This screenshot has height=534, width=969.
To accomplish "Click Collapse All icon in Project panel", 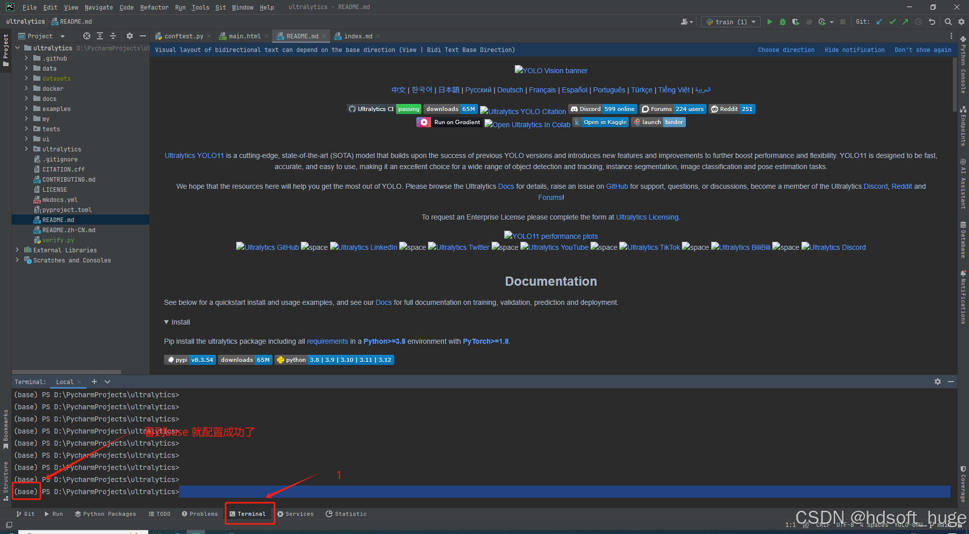I will pyautogui.click(x=113, y=36).
